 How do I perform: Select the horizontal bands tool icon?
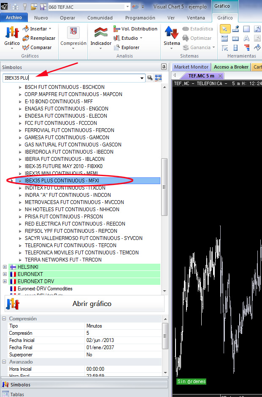tap(224, 38)
